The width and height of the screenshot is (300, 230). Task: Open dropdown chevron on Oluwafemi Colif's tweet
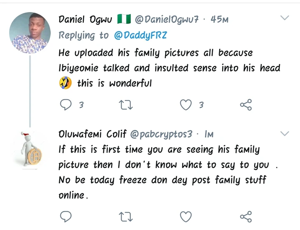coord(285,134)
